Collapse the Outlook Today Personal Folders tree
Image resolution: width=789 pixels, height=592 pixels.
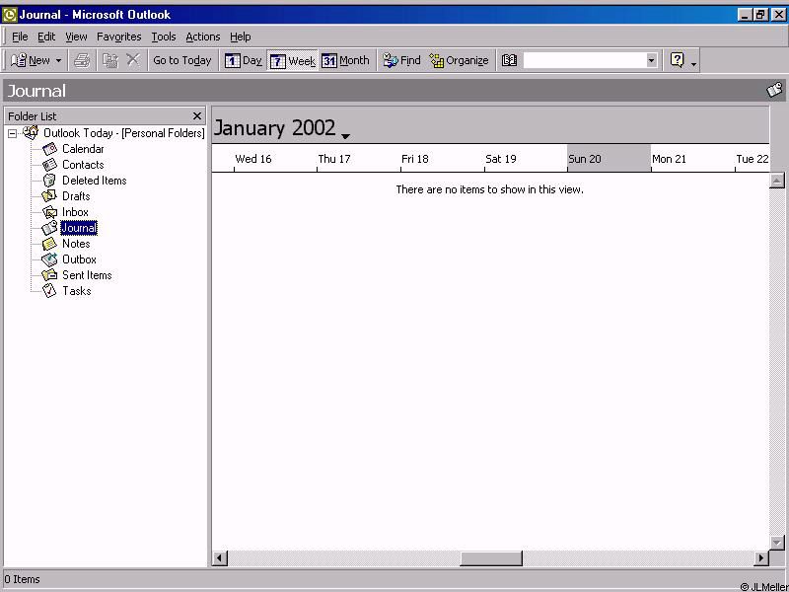[13, 134]
